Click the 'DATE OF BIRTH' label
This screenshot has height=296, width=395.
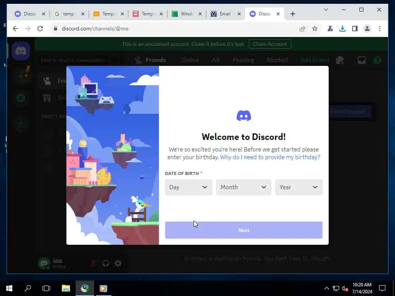(x=182, y=173)
